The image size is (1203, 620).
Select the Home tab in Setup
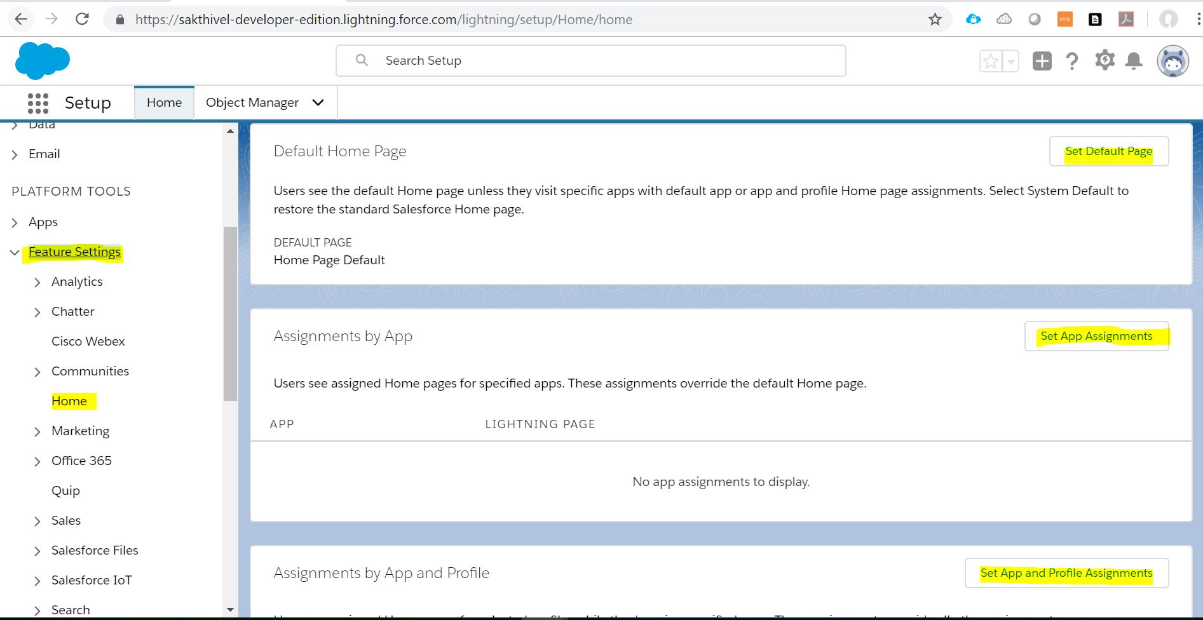tap(164, 102)
